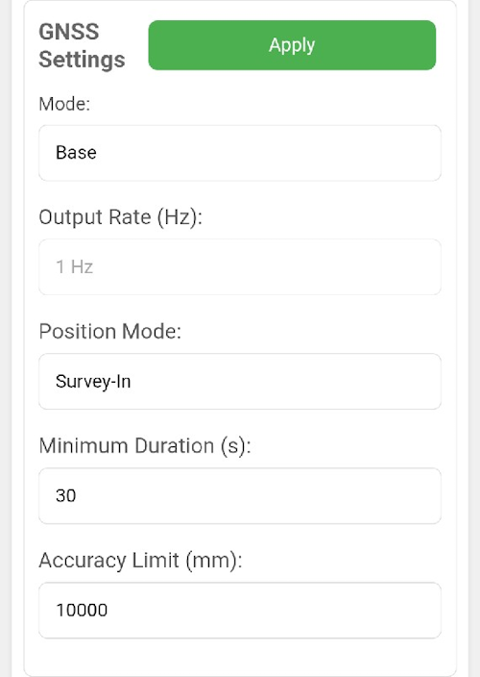Select the Survey-In value text

[x=93, y=382]
